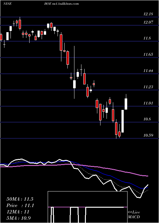Screen dimensions: 159x223
Task: Click the 11.01 price level label
Action: [148, 103]
